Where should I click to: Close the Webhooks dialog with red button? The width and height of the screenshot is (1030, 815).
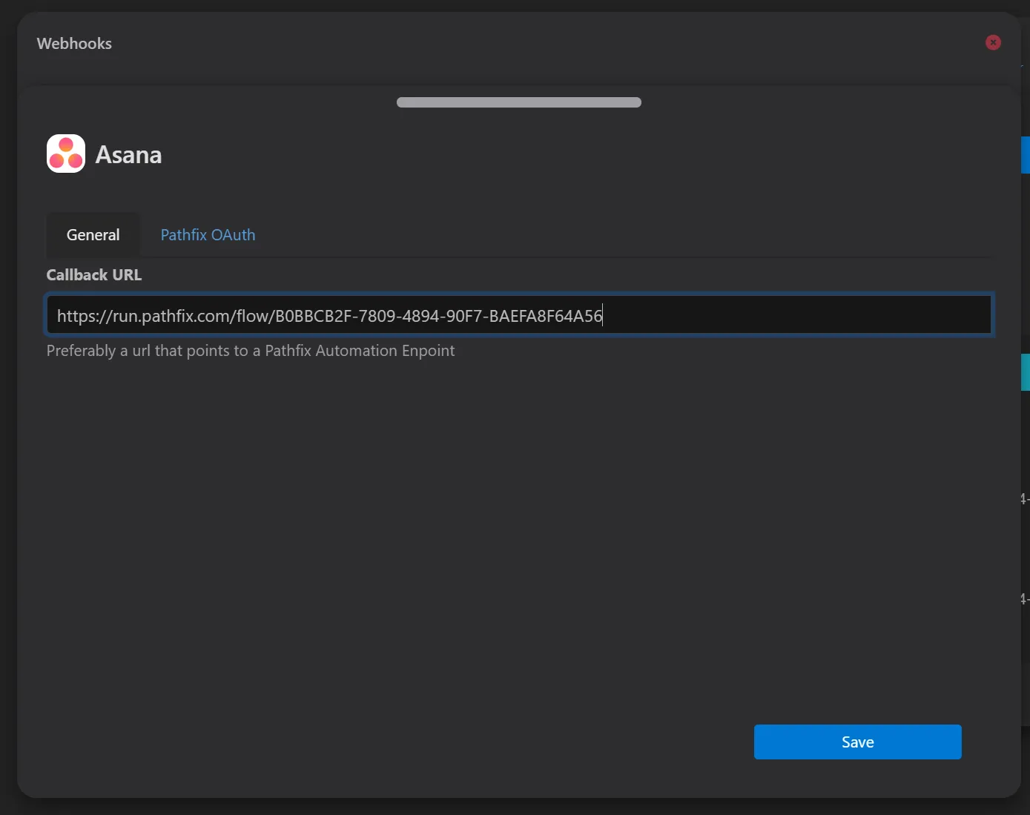(993, 43)
